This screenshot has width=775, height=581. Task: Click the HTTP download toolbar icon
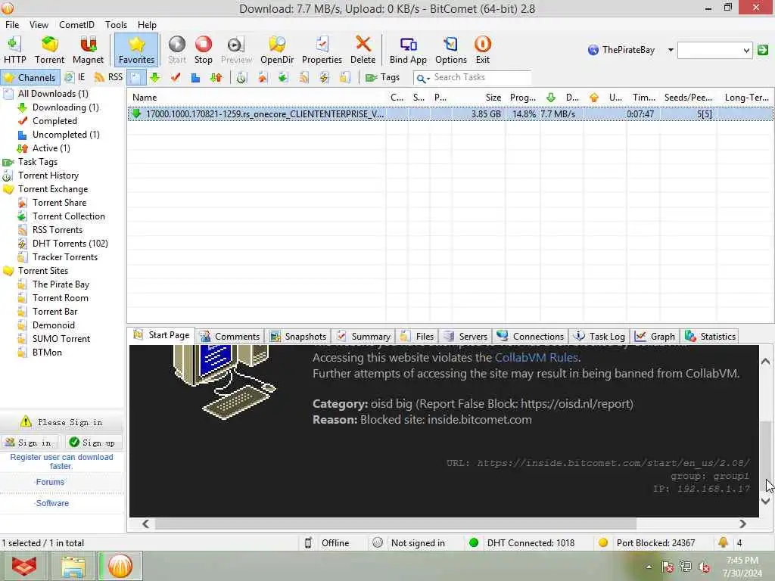[x=15, y=50]
